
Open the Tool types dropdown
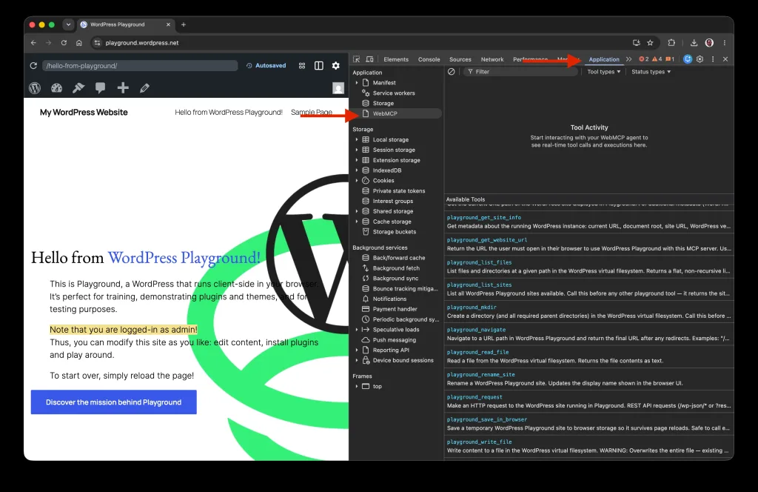[x=603, y=72]
